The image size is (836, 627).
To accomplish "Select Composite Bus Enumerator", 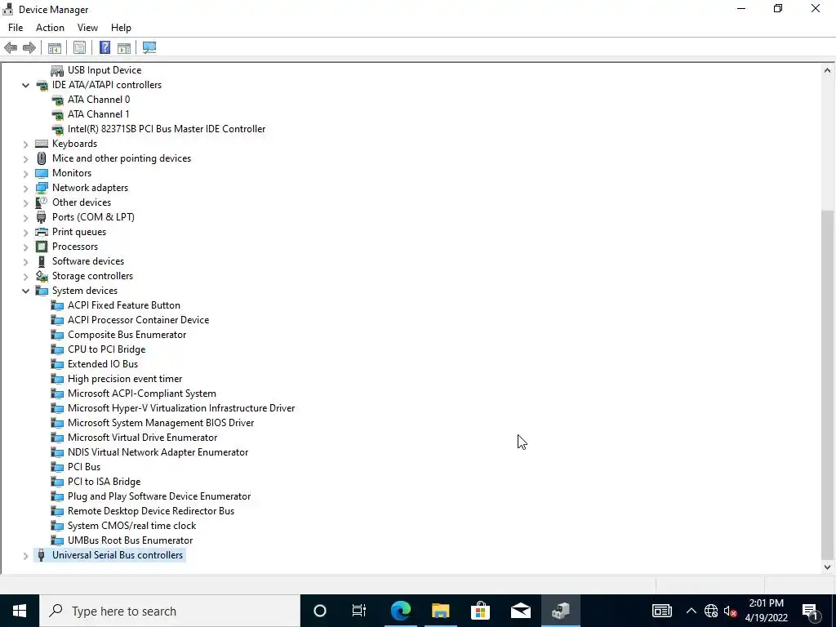I will (x=127, y=335).
